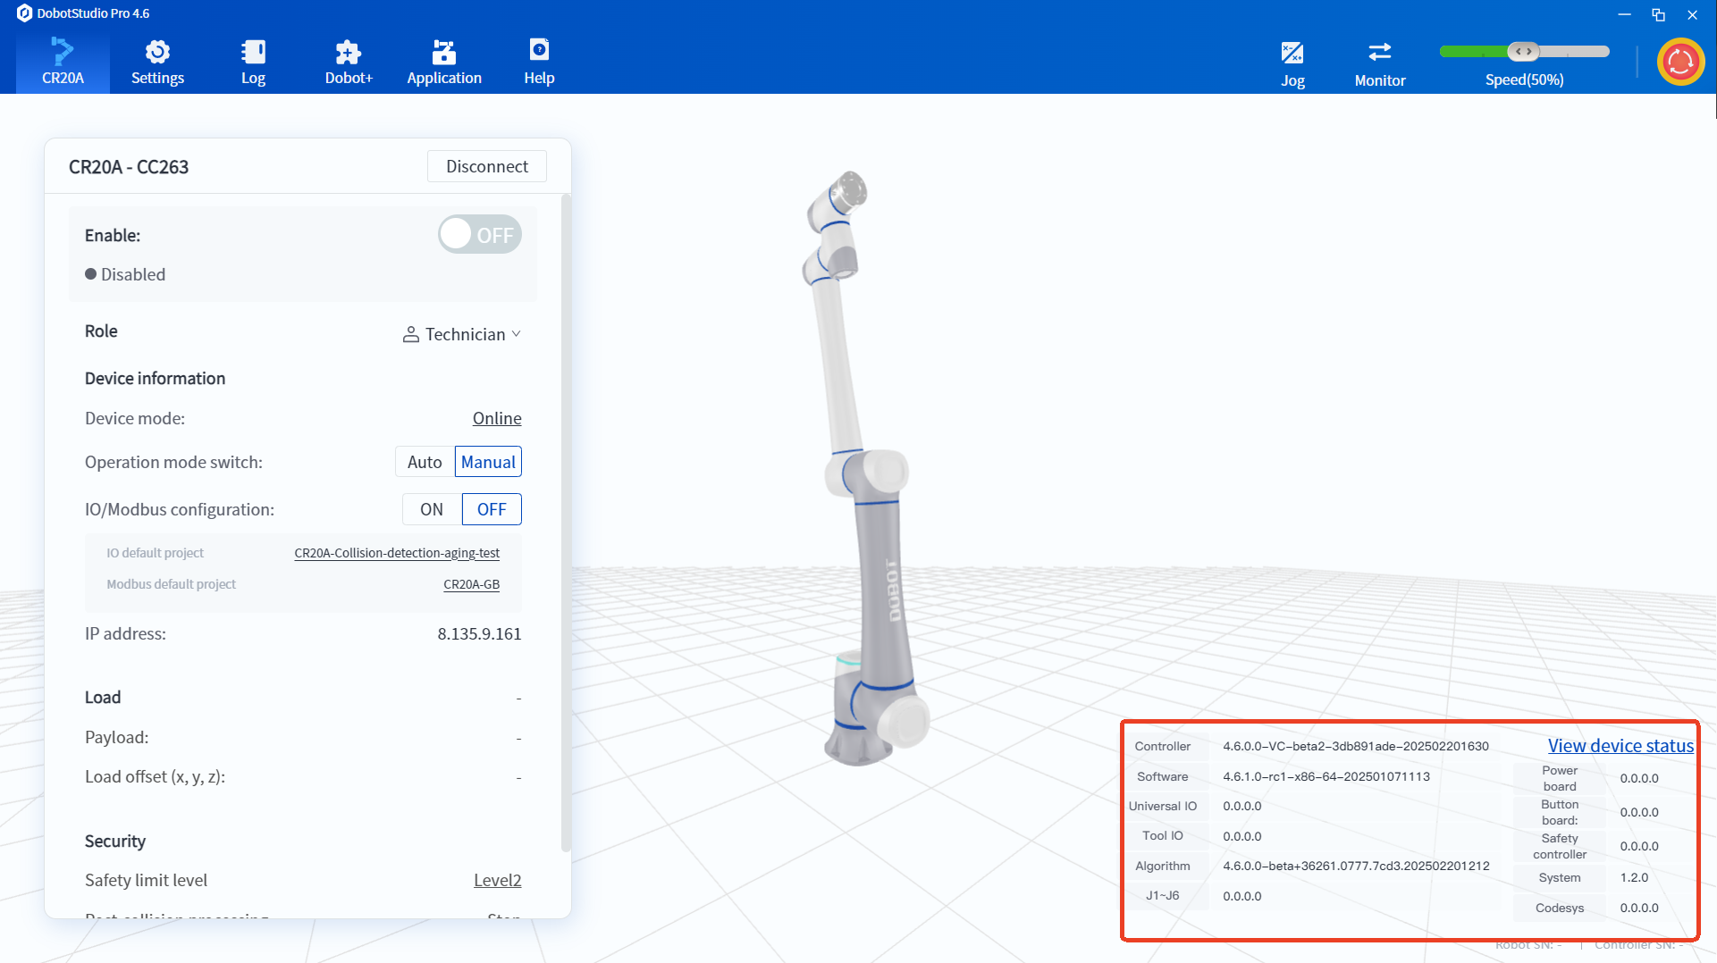Screen dimensions: 1717x963
Task: Open Modbus default project CR20A-GB
Action: (x=471, y=584)
